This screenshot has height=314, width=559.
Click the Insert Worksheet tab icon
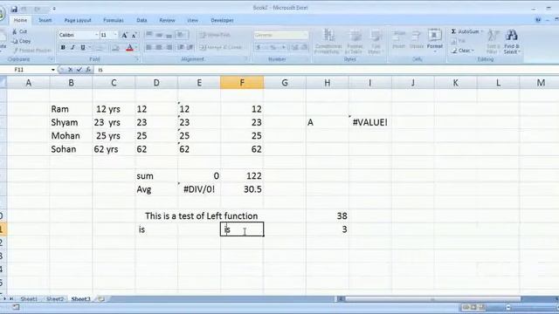coord(101,299)
